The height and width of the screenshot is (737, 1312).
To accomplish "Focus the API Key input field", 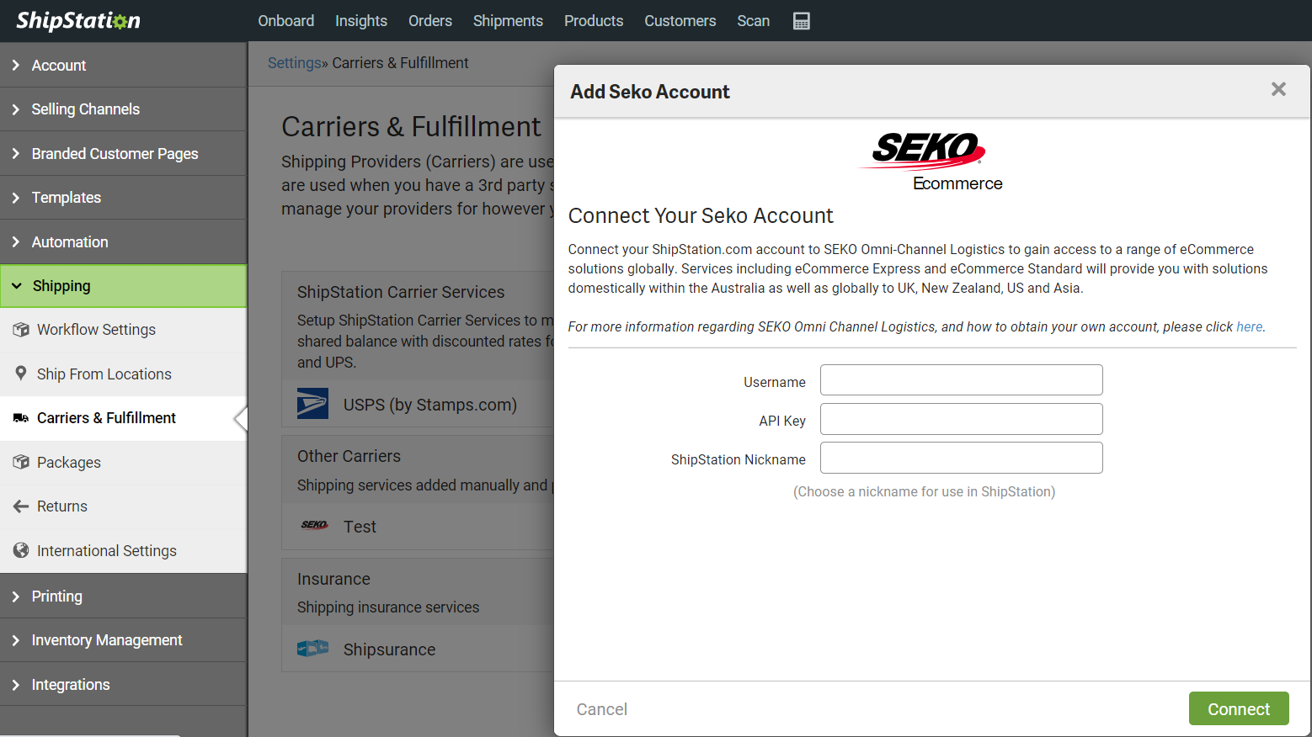I will click(x=962, y=419).
